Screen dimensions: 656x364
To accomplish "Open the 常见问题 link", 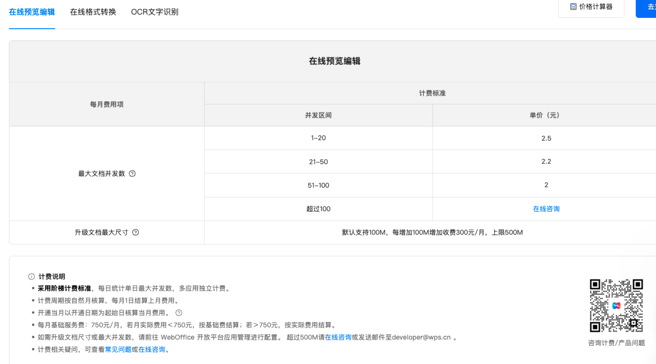I will pyautogui.click(x=118, y=349).
